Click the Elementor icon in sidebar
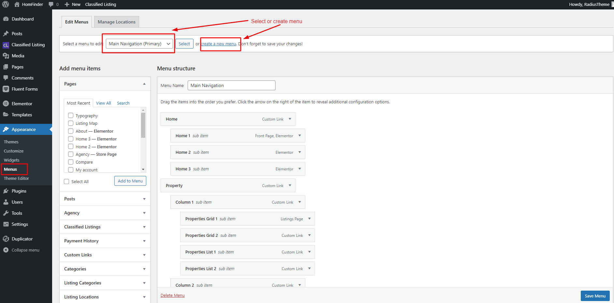The width and height of the screenshot is (614, 303). pyautogui.click(x=6, y=104)
